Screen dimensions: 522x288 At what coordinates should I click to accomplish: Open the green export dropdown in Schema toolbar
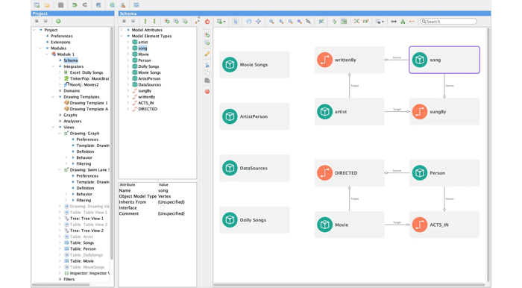[x=221, y=22]
